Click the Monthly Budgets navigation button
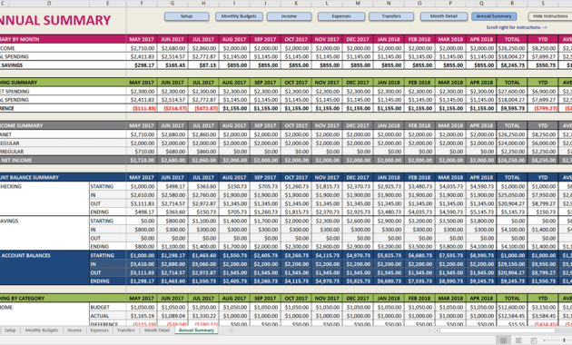Image resolution: width=572 pixels, height=345 pixels. coord(239,16)
